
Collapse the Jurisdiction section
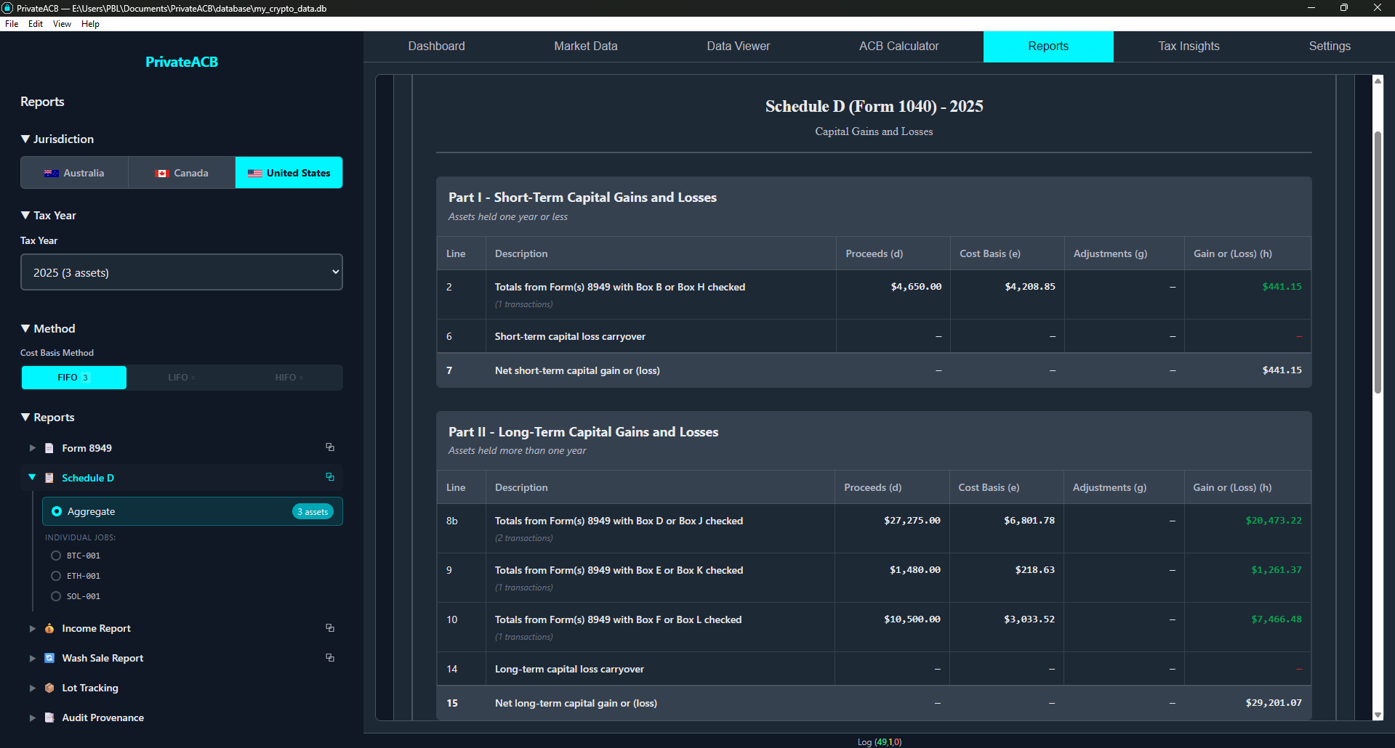(x=26, y=139)
